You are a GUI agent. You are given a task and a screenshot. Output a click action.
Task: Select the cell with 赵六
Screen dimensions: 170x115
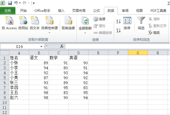[x=19, y=97]
